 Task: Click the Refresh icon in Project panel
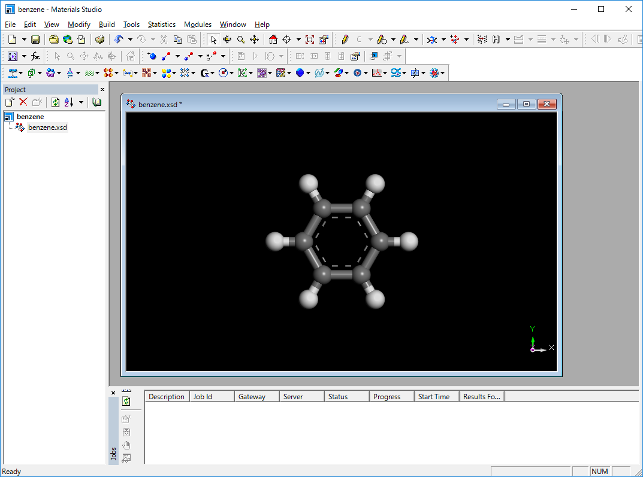tap(55, 102)
